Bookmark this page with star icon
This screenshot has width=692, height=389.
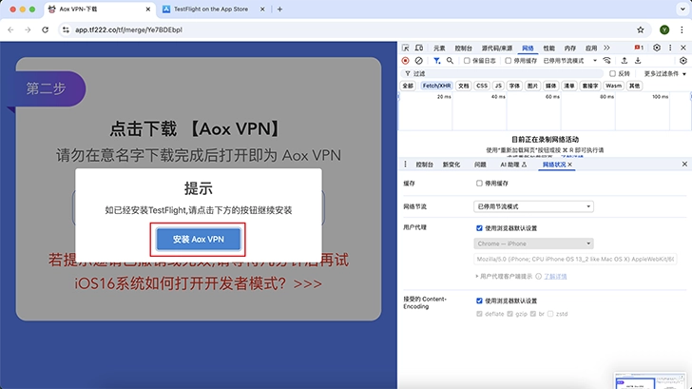(641, 29)
